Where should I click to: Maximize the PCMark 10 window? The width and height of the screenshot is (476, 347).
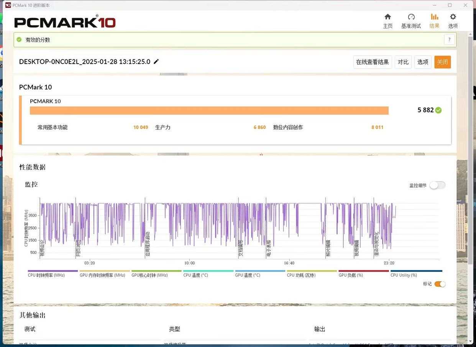click(x=450, y=5)
